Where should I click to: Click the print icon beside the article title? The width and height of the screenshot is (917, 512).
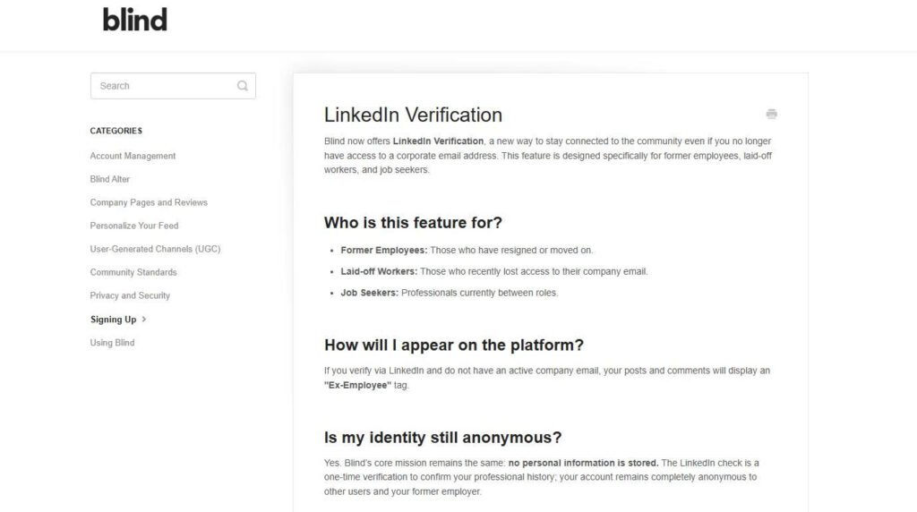tap(771, 114)
